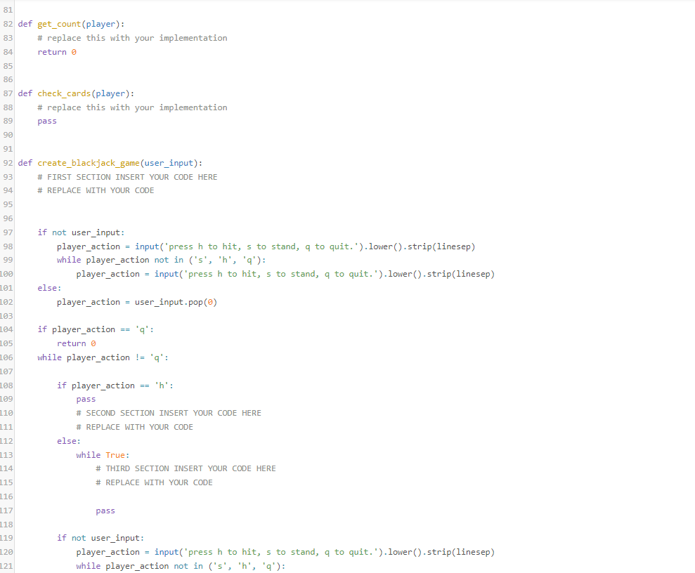Screen dimensions: 695x573
Task: Click 'while player_action not in' on line 121
Action: tap(139, 566)
